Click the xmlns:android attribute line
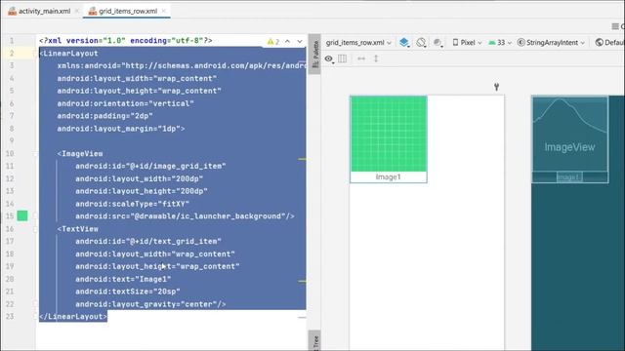The width and height of the screenshot is (625, 351). click(182, 66)
